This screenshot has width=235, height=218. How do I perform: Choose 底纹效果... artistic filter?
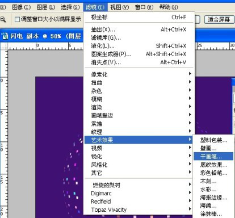click(x=213, y=165)
